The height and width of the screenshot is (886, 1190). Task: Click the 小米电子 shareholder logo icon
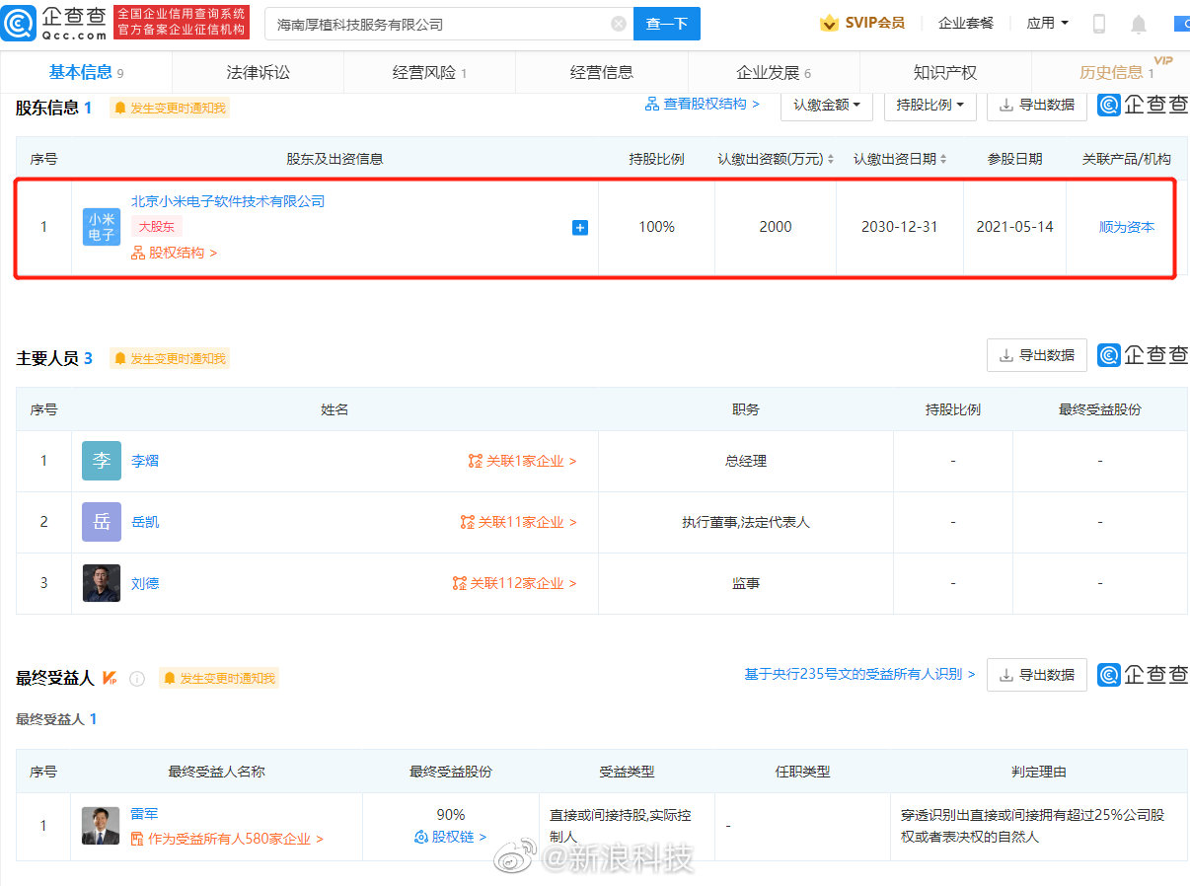[102, 227]
